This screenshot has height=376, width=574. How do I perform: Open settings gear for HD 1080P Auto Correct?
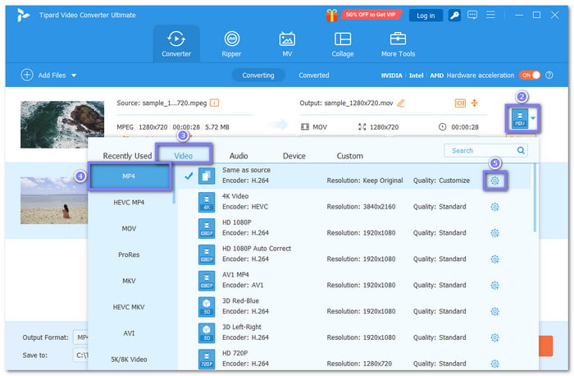point(494,259)
